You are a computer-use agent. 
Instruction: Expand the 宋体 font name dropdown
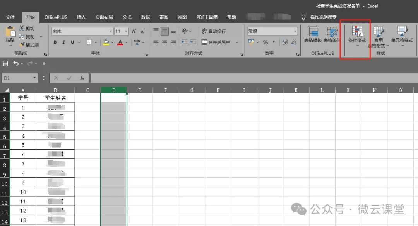tap(111, 31)
